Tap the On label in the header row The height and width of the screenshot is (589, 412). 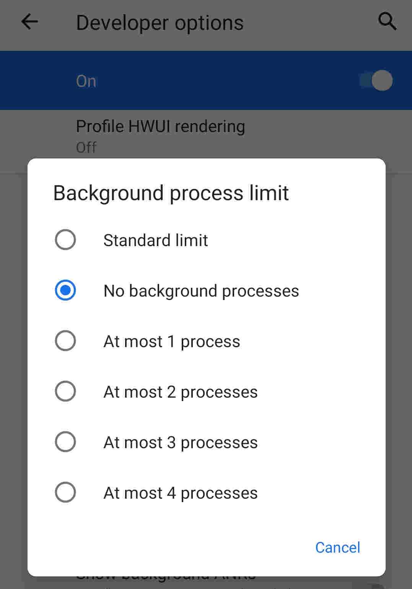pyautogui.click(x=86, y=80)
